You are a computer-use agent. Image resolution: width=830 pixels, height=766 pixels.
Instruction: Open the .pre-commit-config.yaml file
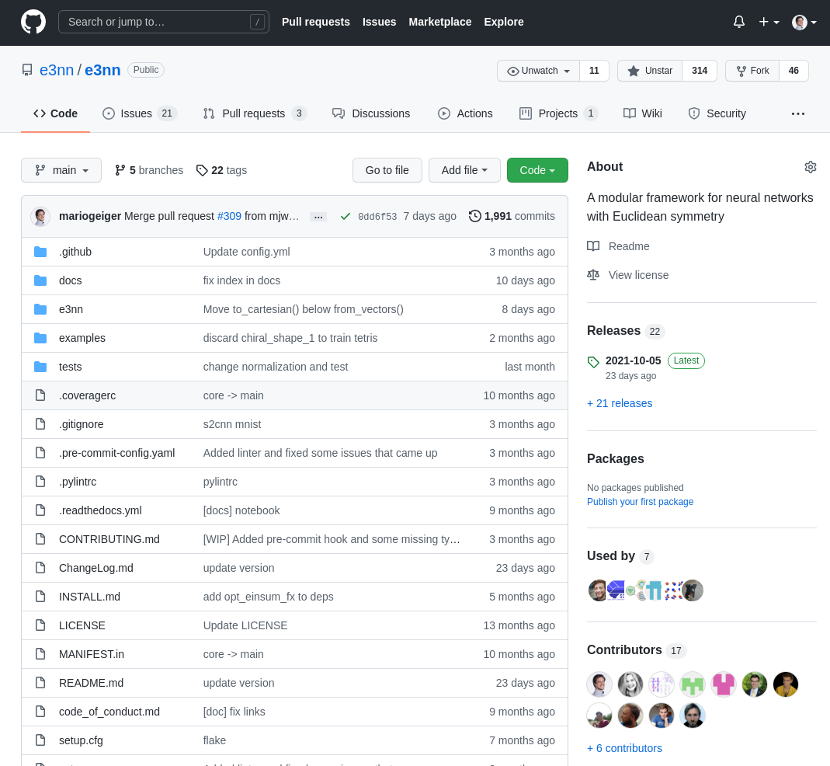pos(117,453)
